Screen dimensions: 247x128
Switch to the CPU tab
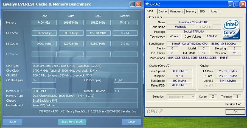(x=150, y=11)
